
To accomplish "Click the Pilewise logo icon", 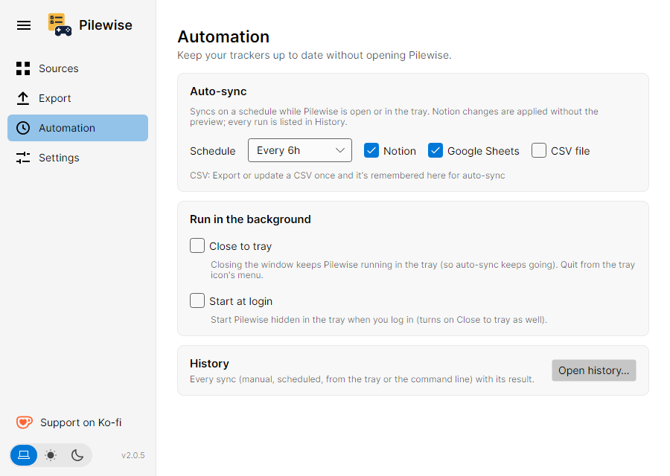I will (x=60, y=25).
